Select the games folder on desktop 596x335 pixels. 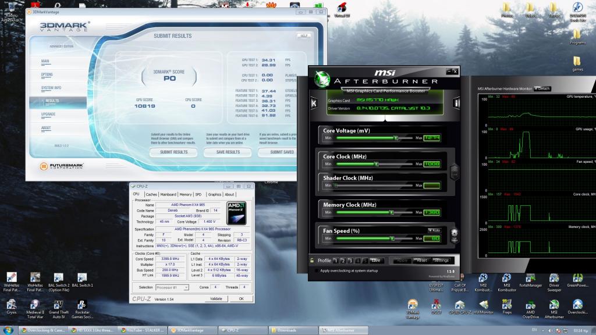click(x=577, y=63)
